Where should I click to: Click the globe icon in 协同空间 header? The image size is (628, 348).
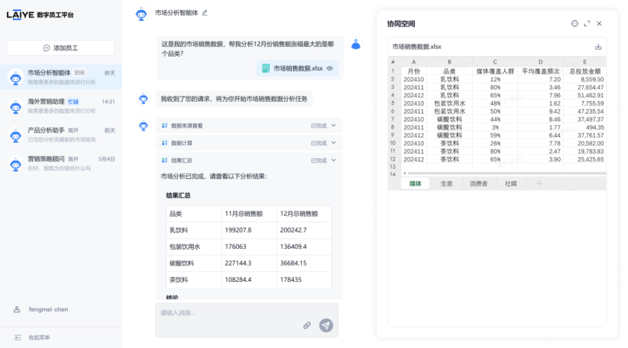575,24
